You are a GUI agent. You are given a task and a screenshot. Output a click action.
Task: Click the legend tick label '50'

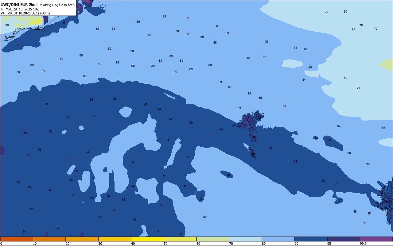point(165,244)
